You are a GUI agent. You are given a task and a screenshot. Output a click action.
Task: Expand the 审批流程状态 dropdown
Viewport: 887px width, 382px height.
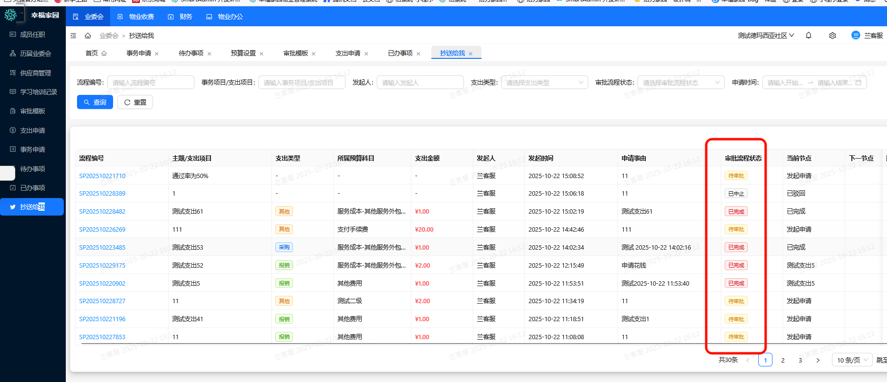tap(680, 83)
